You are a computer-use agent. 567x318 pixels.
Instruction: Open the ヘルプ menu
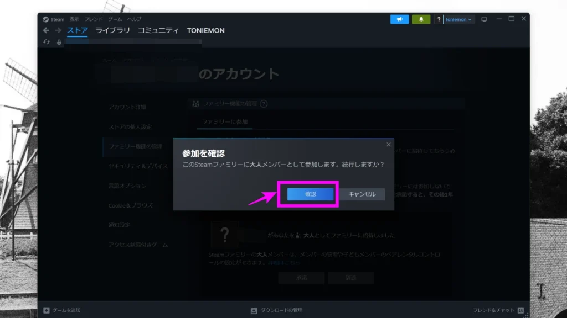point(134,19)
